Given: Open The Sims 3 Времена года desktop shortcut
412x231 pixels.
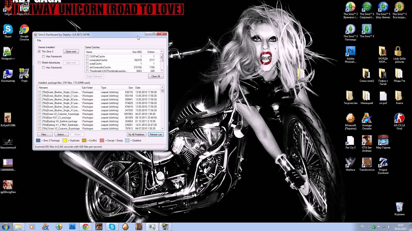Looking at the screenshot, I should [x=350, y=10].
